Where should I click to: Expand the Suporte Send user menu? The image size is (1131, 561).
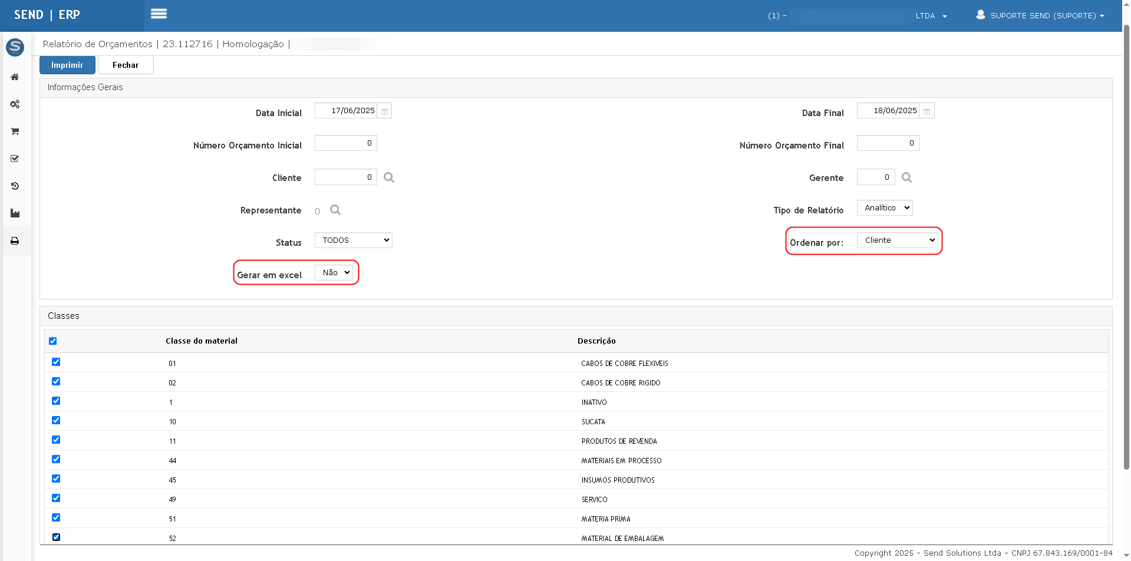pyautogui.click(x=1047, y=16)
